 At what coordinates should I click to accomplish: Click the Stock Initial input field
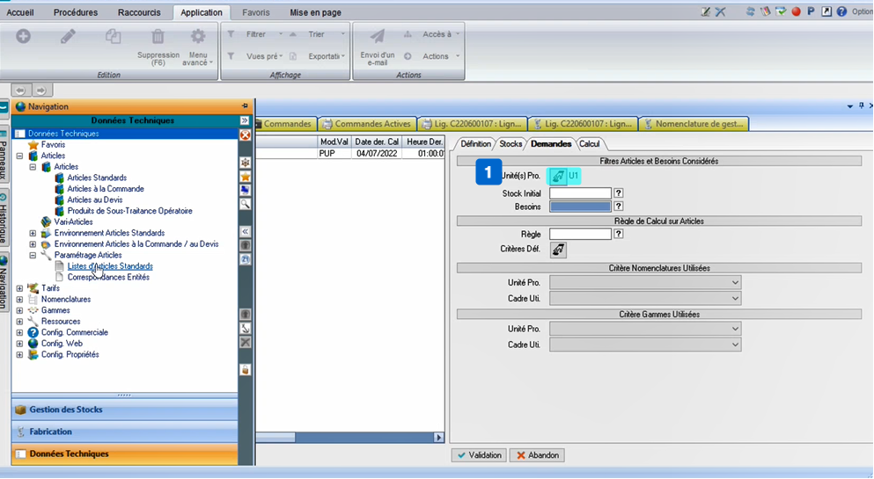point(579,193)
